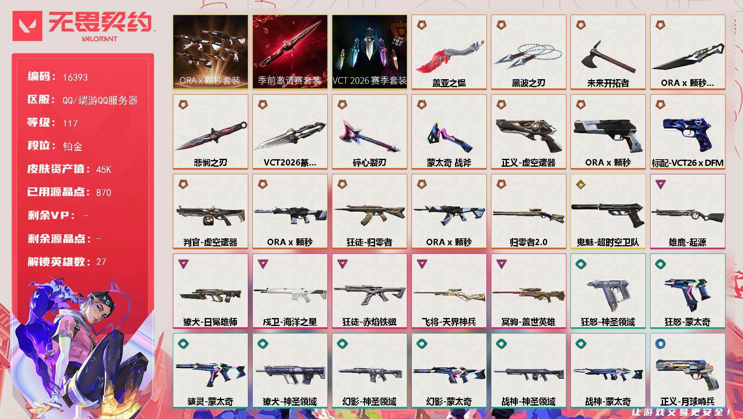Click the Valorant logo icon
The image size is (743, 419).
(x=28, y=26)
